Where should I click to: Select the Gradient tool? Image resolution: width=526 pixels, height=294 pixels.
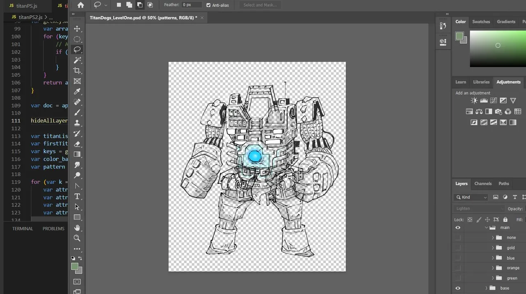tap(77, 154)
